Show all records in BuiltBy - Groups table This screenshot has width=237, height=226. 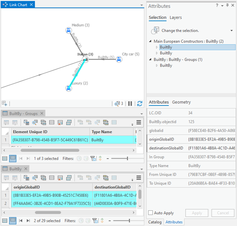point(4,158)
